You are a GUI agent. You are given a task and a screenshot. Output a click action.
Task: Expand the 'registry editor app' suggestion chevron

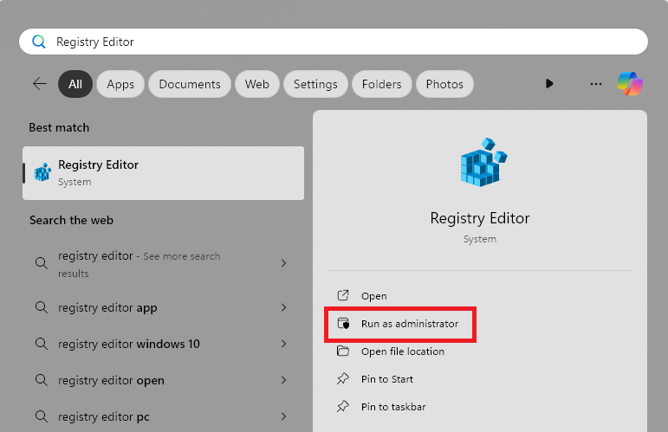(x=283, y=307)
